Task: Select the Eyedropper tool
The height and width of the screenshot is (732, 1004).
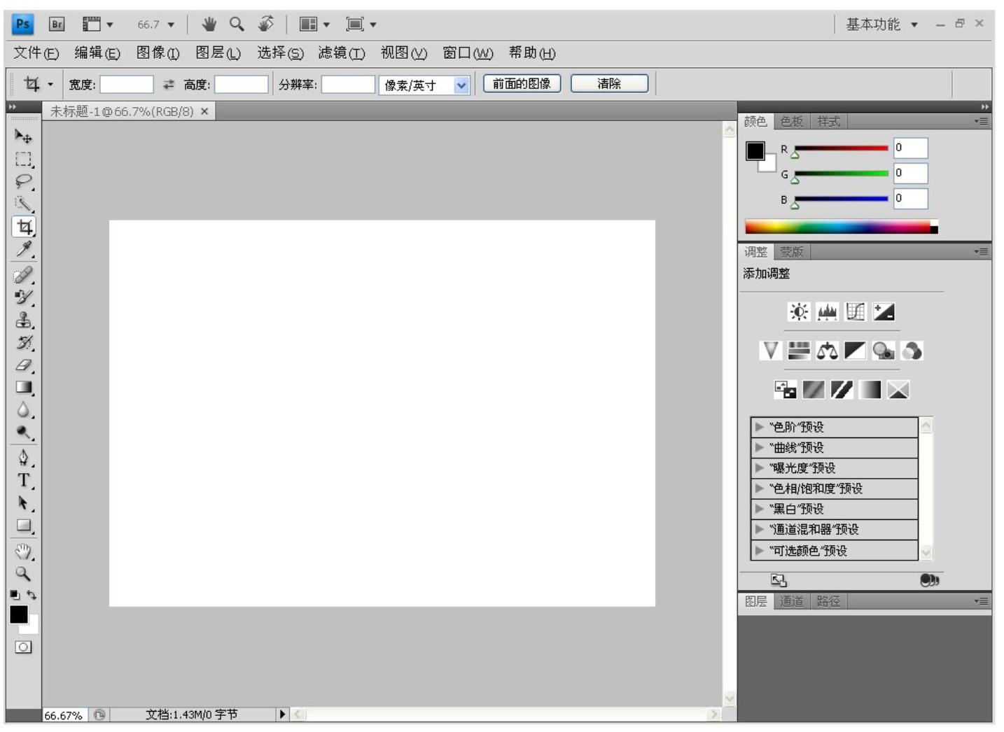Action: click(x=24, y=250)
